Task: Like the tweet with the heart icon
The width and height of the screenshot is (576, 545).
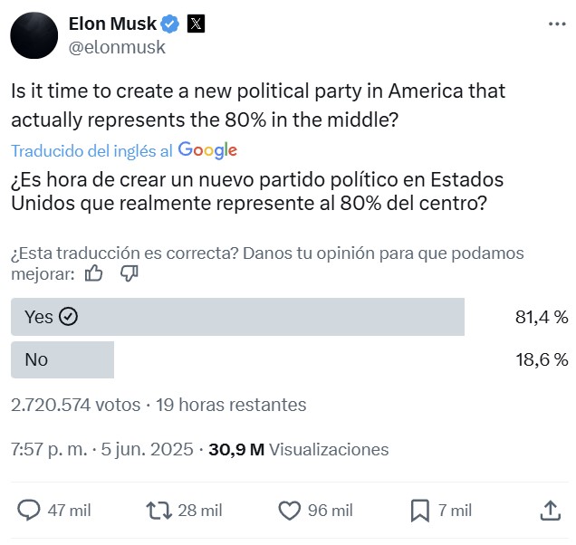Action: [289, 511]
